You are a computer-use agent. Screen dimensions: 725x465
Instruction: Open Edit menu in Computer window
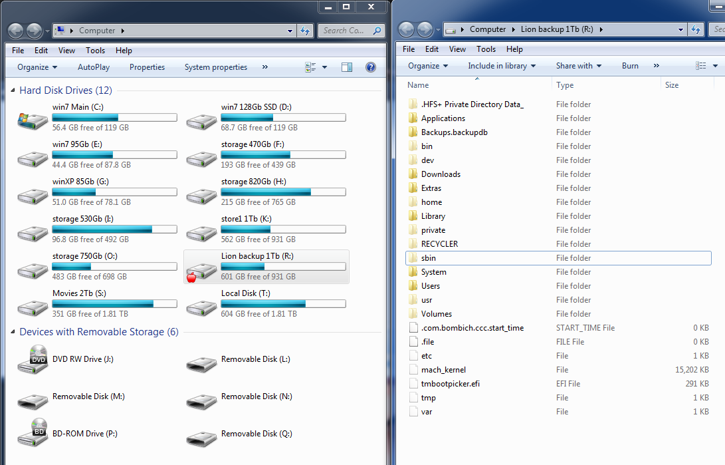(41, 51)
